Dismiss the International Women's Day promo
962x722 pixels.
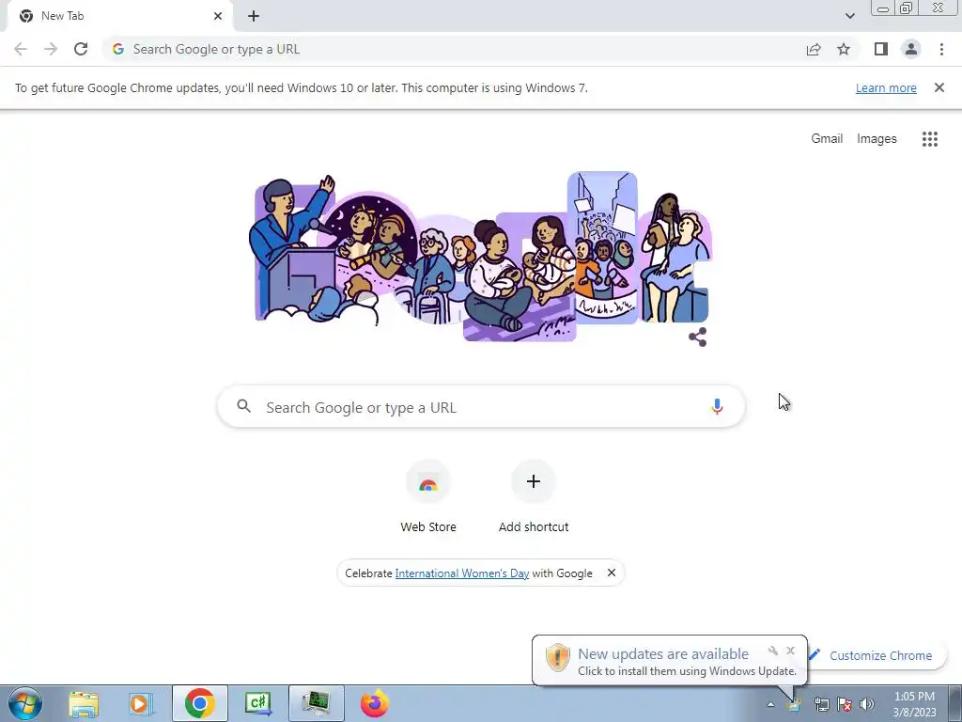click(611, 573)
